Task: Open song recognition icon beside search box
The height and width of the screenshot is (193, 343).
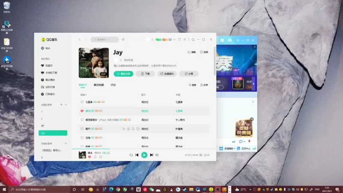Action: (123, 39)
